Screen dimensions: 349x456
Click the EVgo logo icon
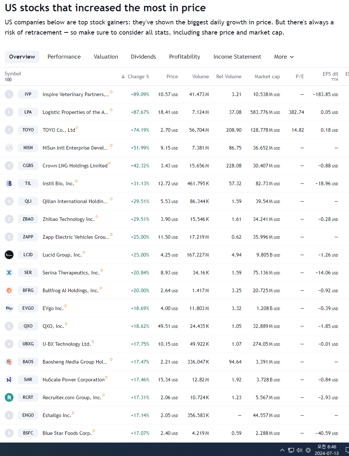(x=9, y=308)
